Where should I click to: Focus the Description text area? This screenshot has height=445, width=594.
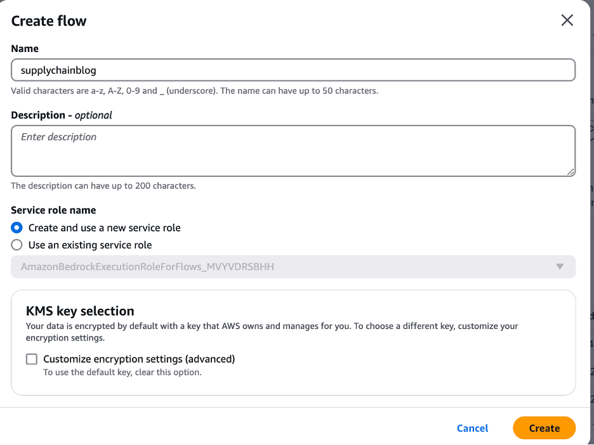(x=293, y=150)
